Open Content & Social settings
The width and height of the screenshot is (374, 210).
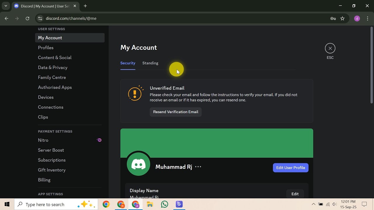[x=70, y=58]
